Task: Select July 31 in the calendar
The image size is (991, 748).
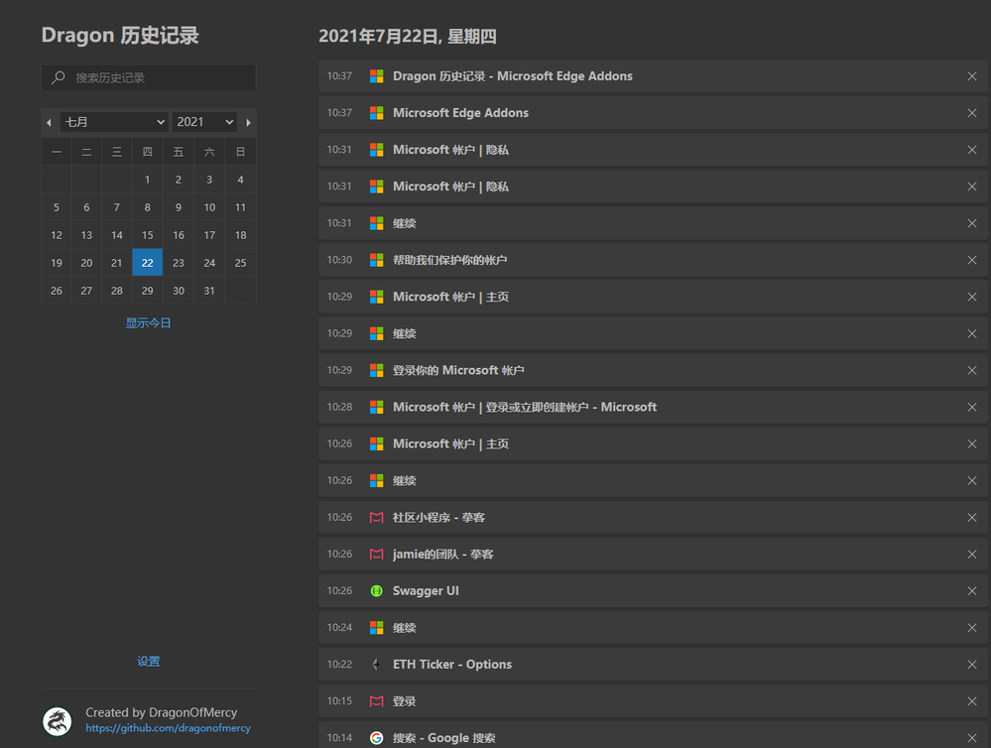Action: [x=209, y=291]
